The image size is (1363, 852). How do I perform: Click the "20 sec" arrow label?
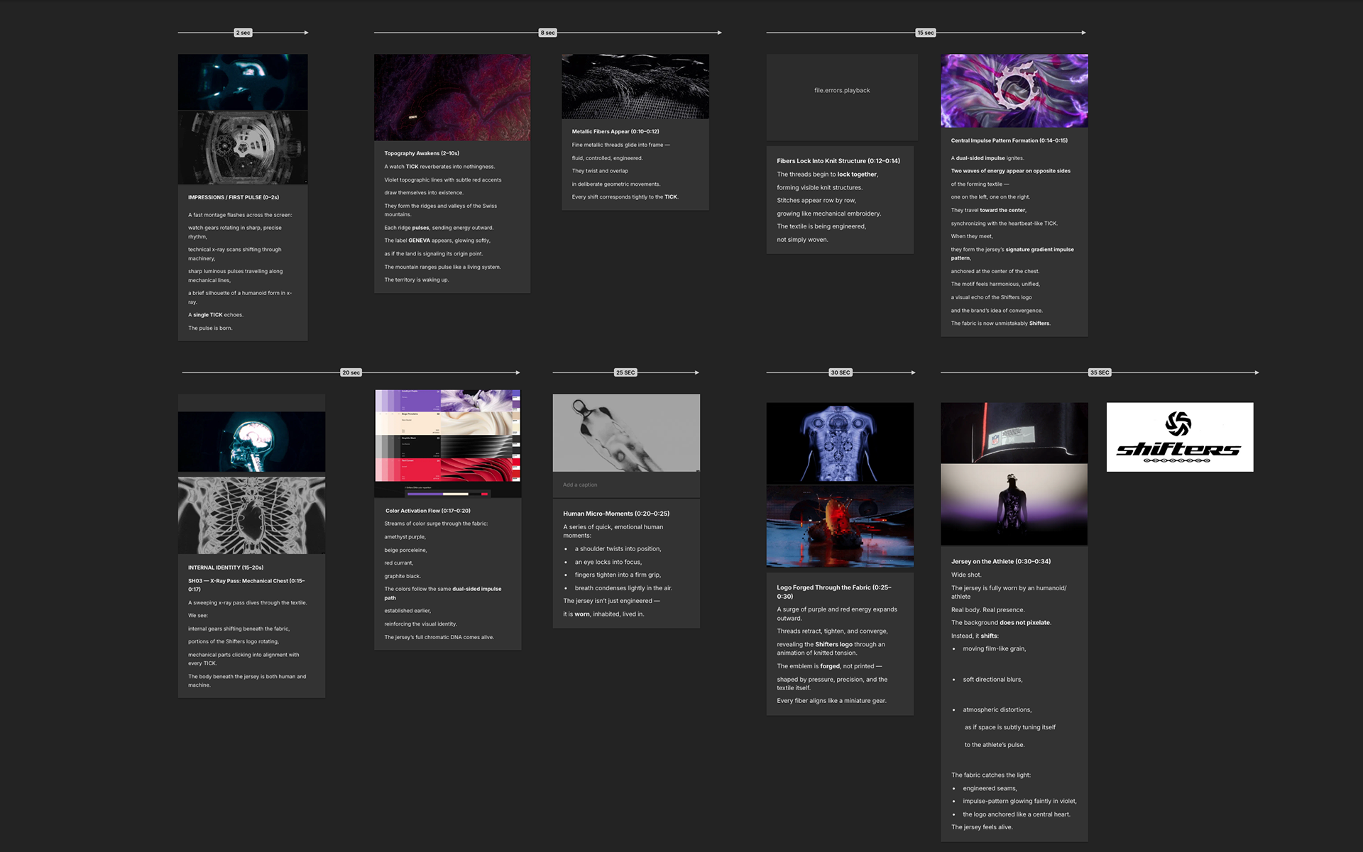click(351, 372)
